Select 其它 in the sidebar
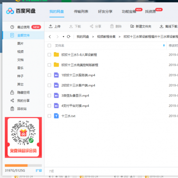The image size is (178, 178). (20, 84)
